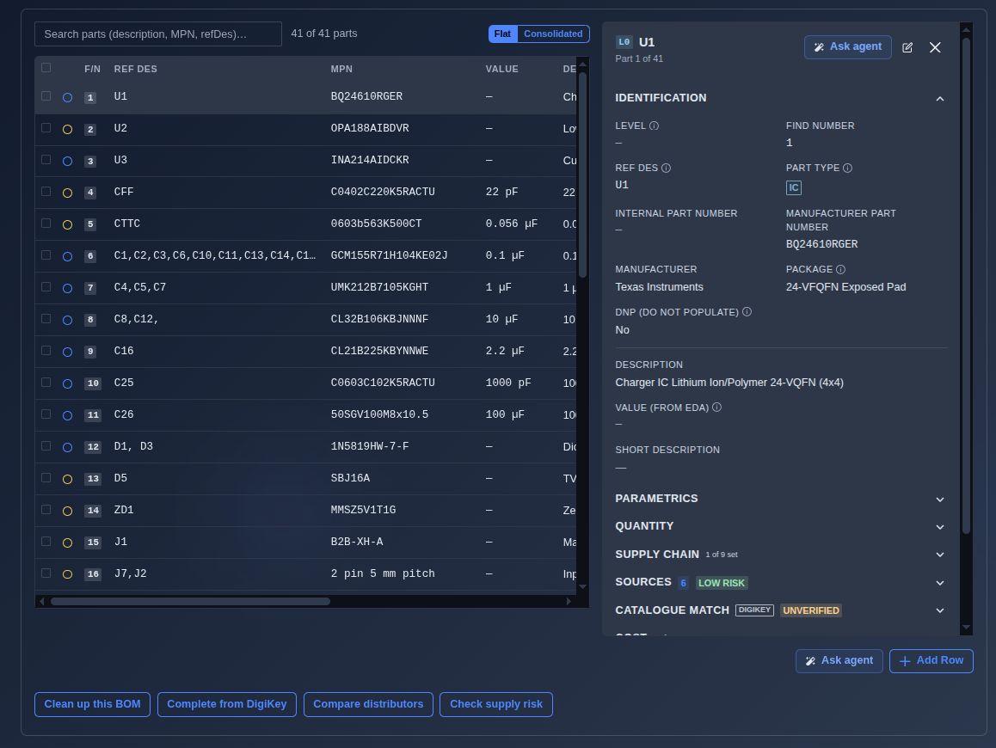This screenshot has width=996, height=748.
Task: Click the info icon next to PART TYPE
Action: 847,169
